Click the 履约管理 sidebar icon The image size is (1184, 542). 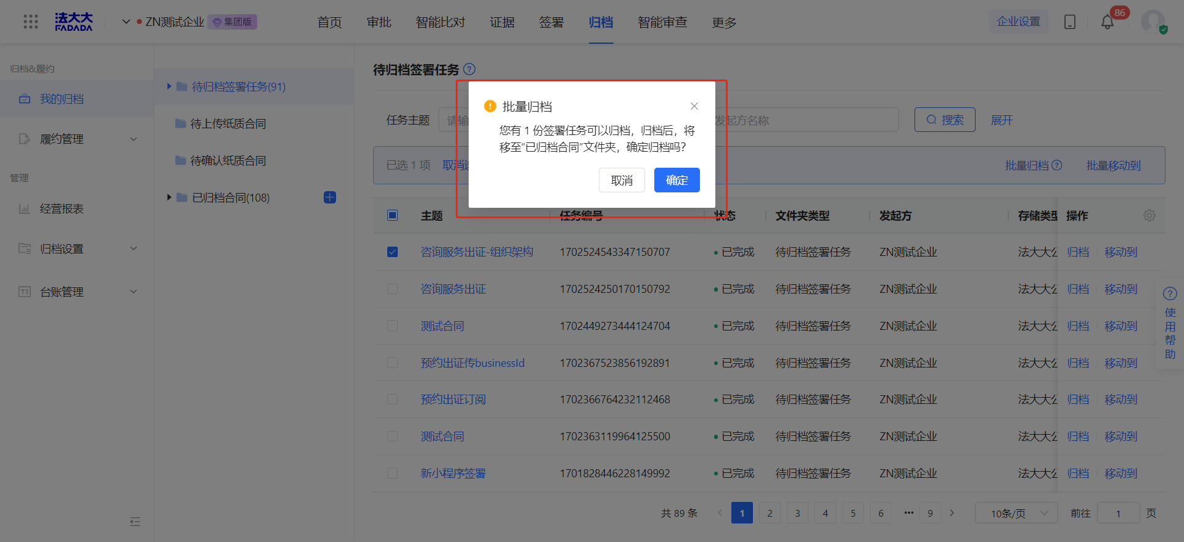tap(25, 139)
